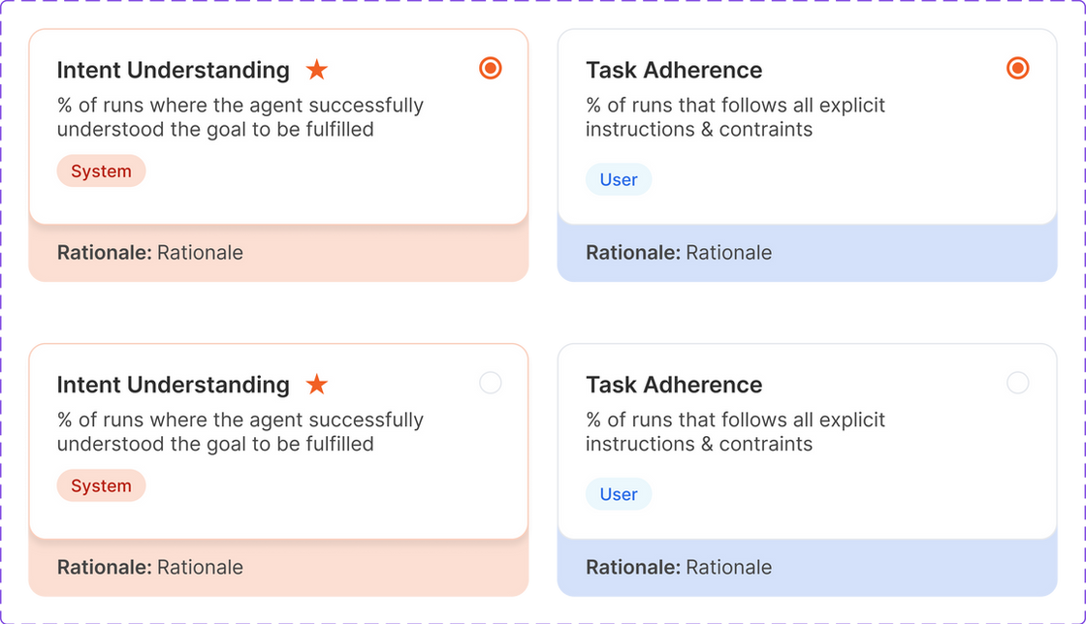Screen dimensions: 1086x624
Task: Click the star icon on the selected Intent Understanding card
Action: point(316,70)
